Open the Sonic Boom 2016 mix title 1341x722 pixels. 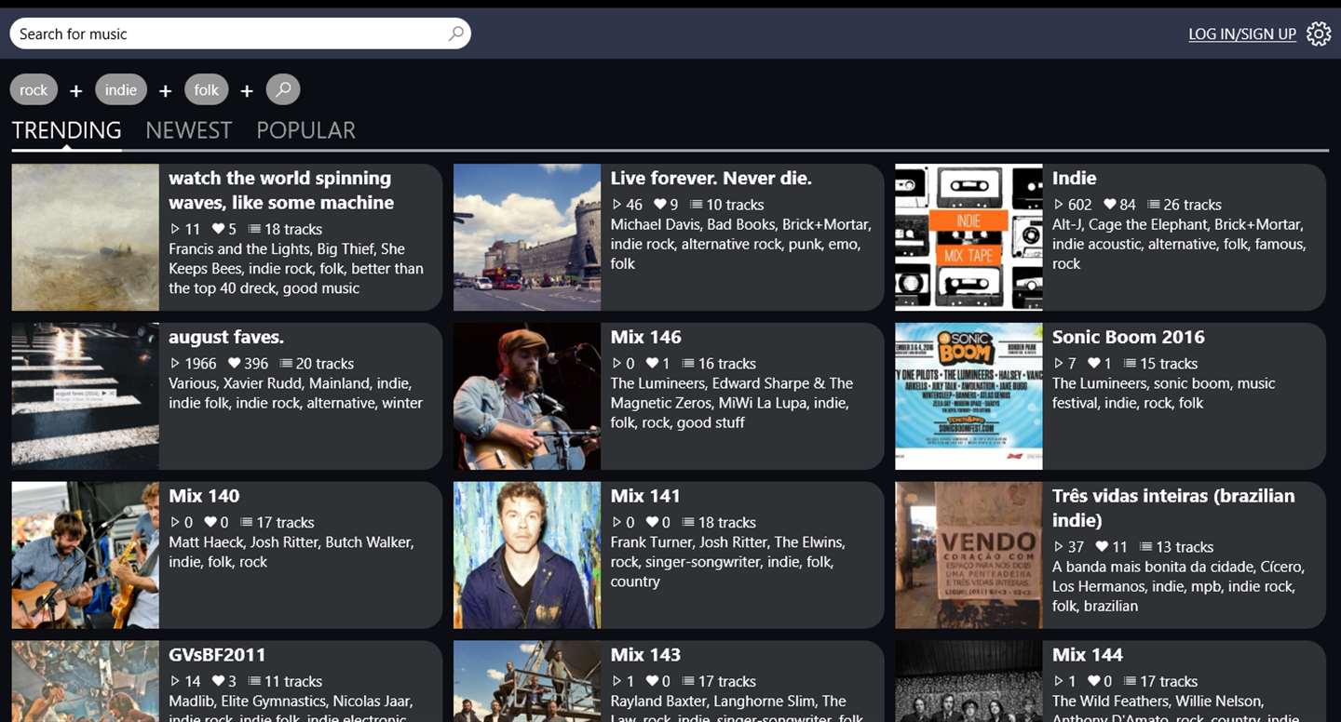pos(1128,337)
